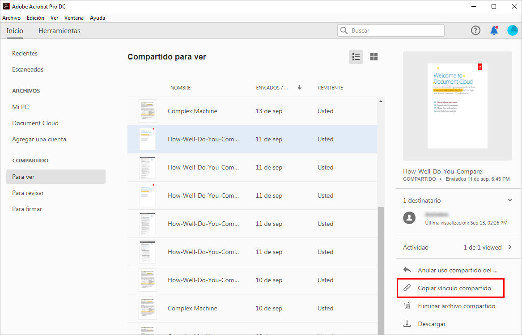Click the unshare arrow icon
This screenshot has height=335, width=522.
[407, 270]
